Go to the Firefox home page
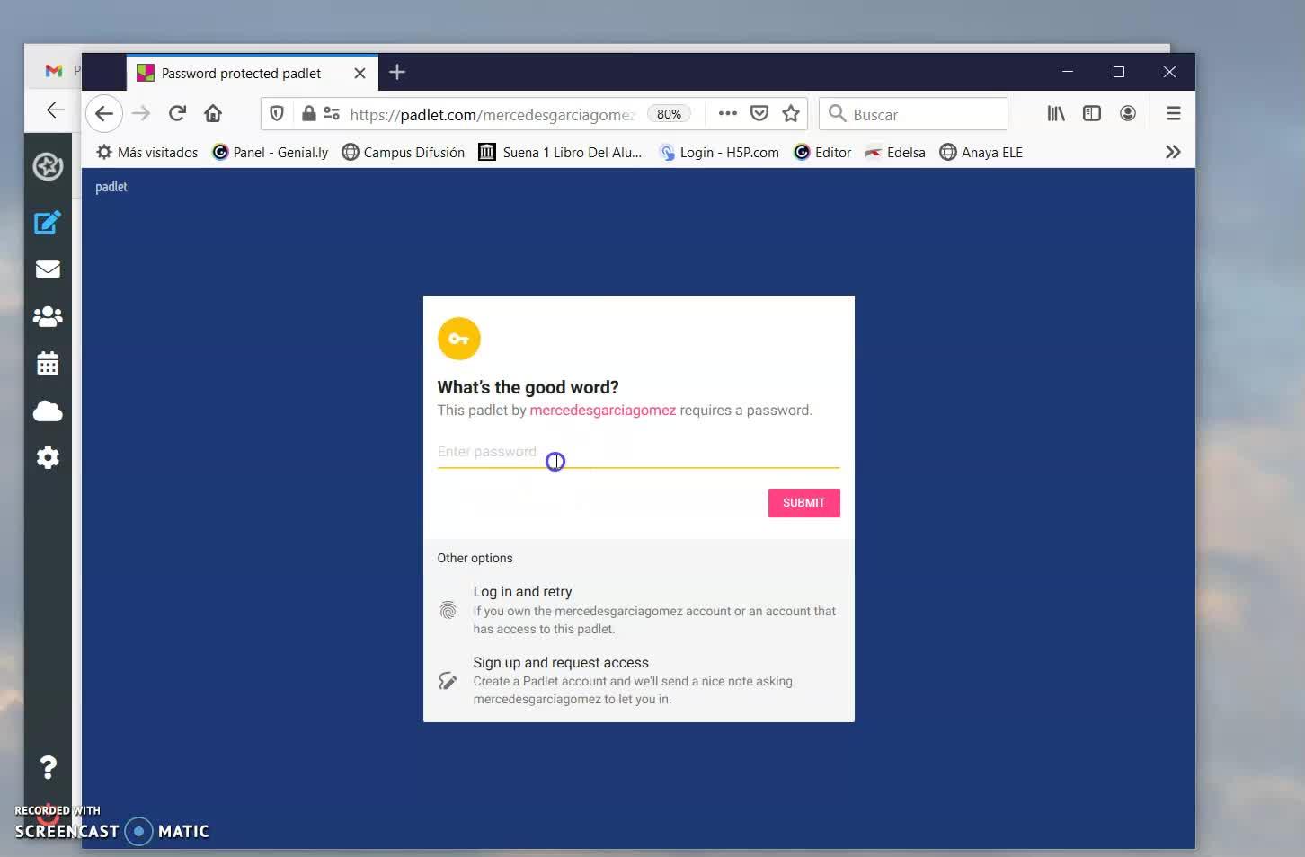 (213, 113)
